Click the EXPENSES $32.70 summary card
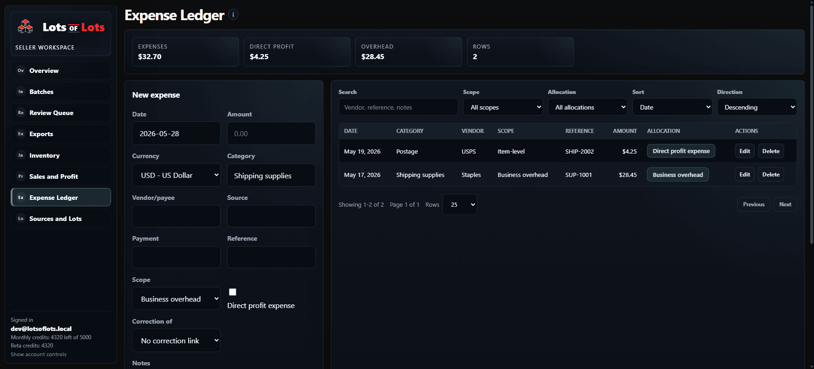 tap(185, 52)
